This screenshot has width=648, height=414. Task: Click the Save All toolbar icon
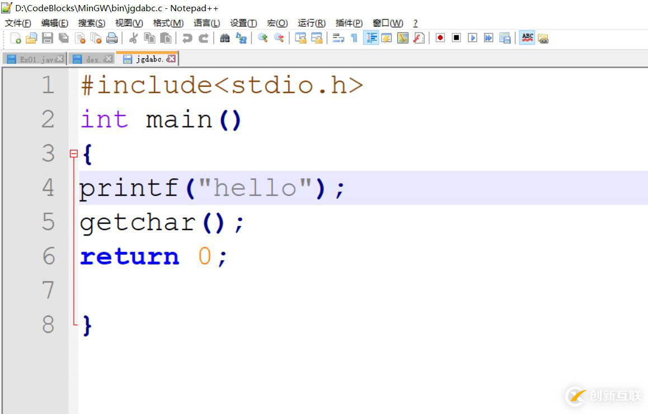tap(64, 39)
